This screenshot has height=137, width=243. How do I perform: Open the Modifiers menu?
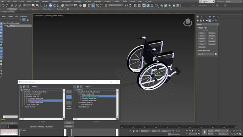[x=46, y=2]
